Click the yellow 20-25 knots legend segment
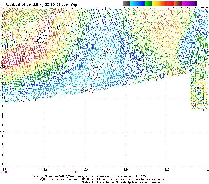209x184 pixels. tap(156, 3)
